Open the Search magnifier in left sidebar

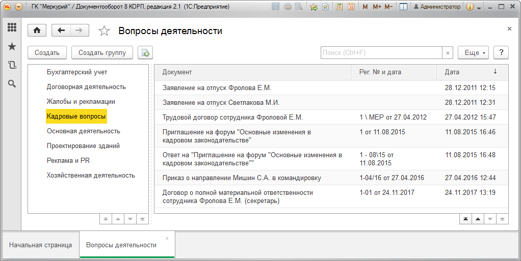pyautogui.click(x=12, y=84)
